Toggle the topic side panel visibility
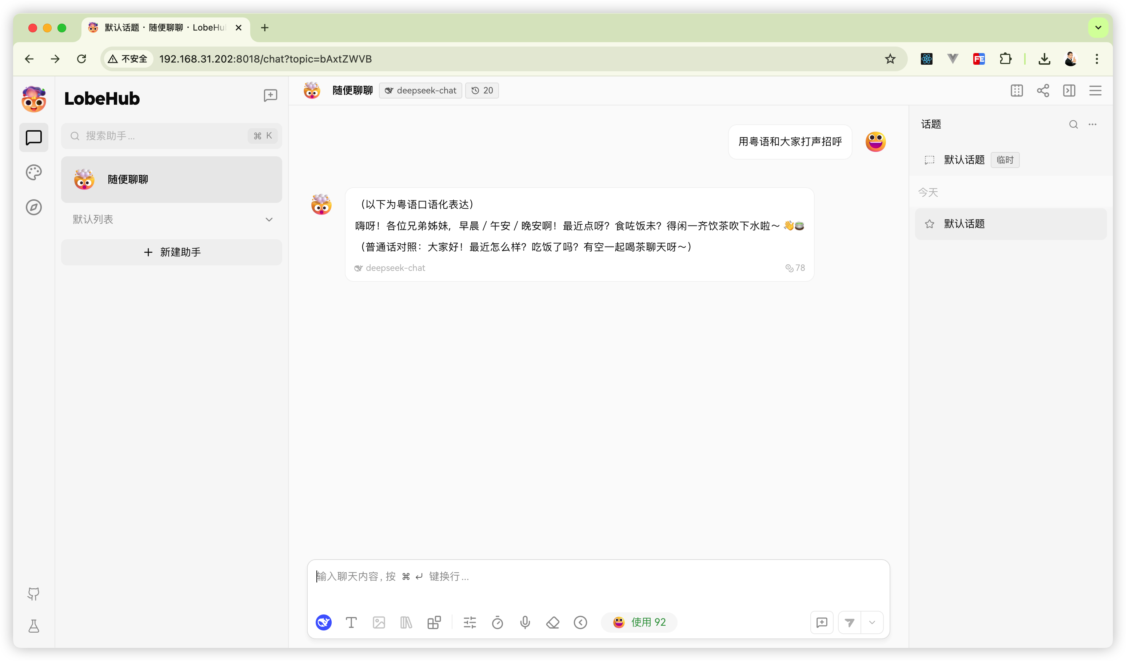The image size is (1126, 661). coord(1069,91)
